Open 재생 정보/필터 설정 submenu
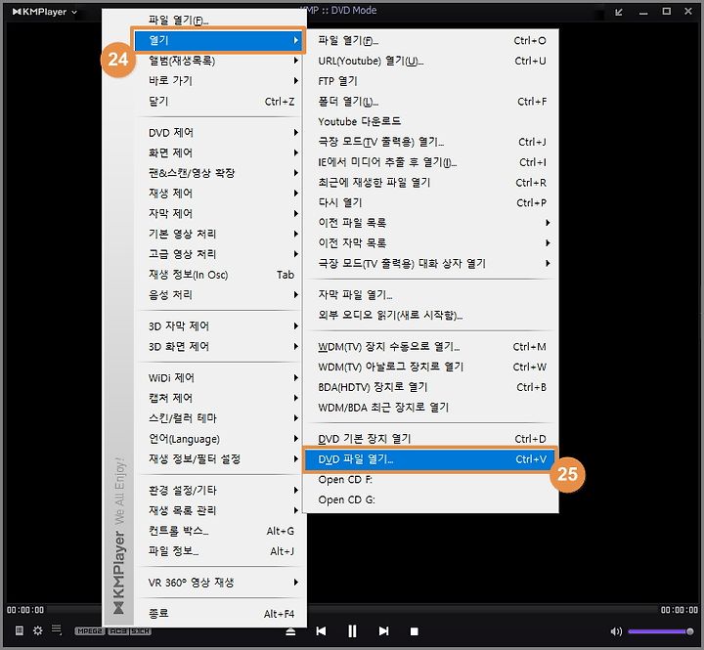This screenshot has height=650, width=704. click(219, 458)
